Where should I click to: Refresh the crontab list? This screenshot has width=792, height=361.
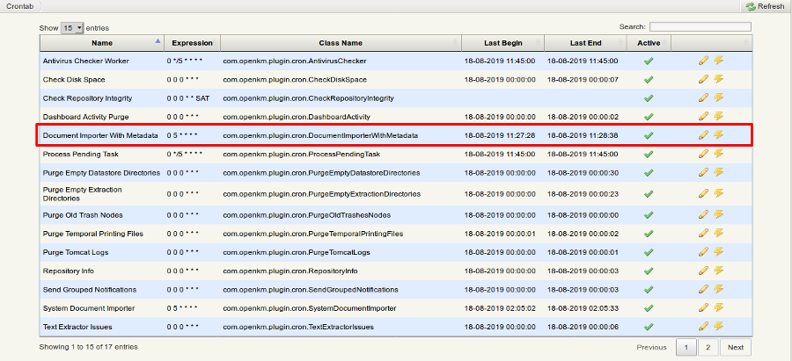coord(764,6)
